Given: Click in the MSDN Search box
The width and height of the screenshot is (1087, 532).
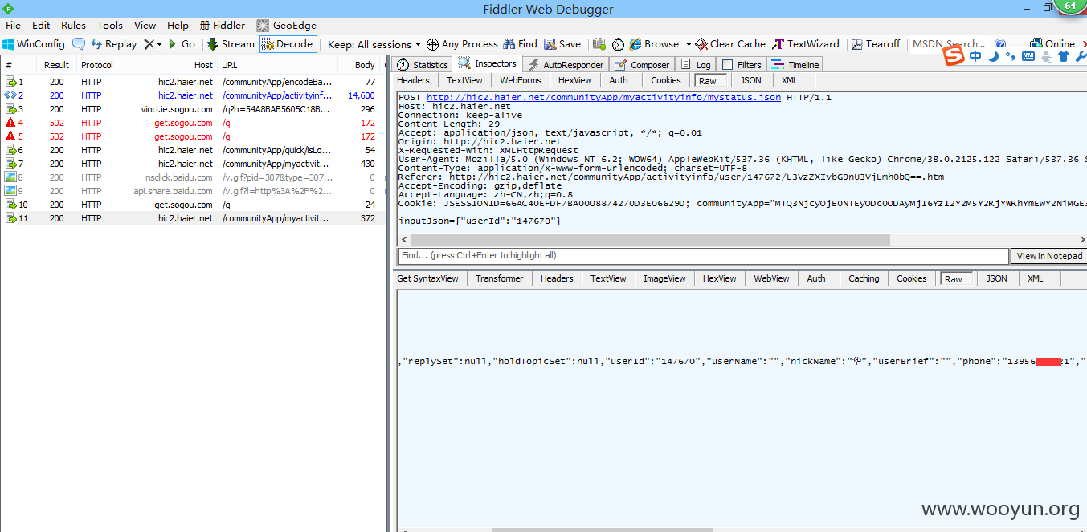Looking at the screenshot, I should tap(950, 44).
